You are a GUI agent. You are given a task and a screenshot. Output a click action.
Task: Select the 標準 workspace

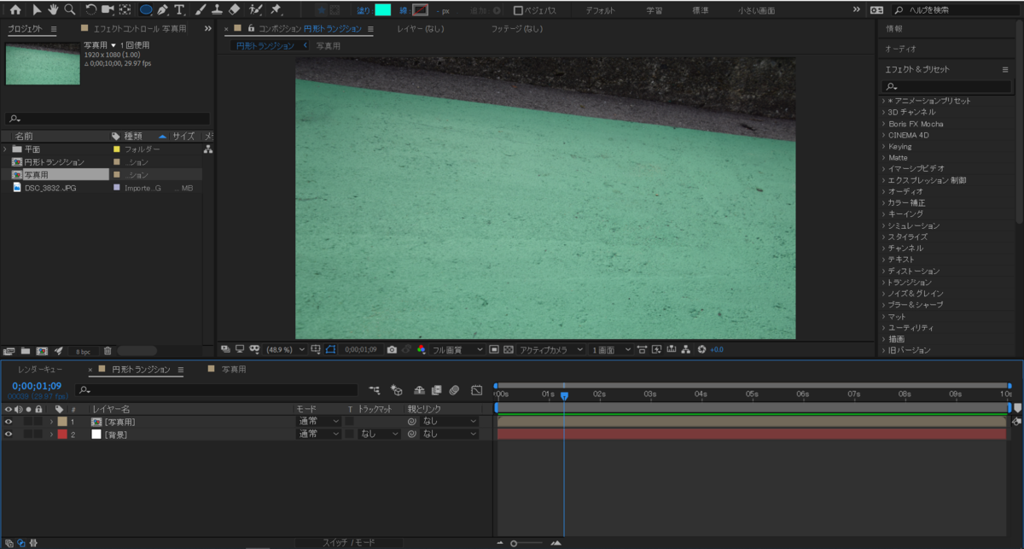(x=700, y=11)
